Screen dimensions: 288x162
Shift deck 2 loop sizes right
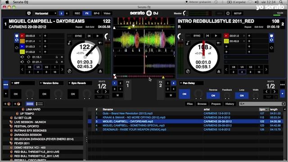tap(266, 70)
